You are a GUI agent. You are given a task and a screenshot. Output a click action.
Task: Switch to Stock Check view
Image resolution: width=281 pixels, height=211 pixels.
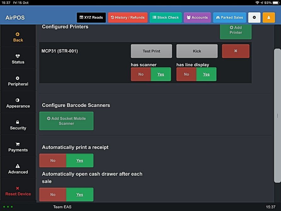click(x=166, y=17)
